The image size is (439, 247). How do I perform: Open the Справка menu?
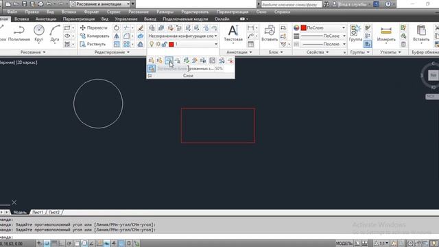(282, 12)
